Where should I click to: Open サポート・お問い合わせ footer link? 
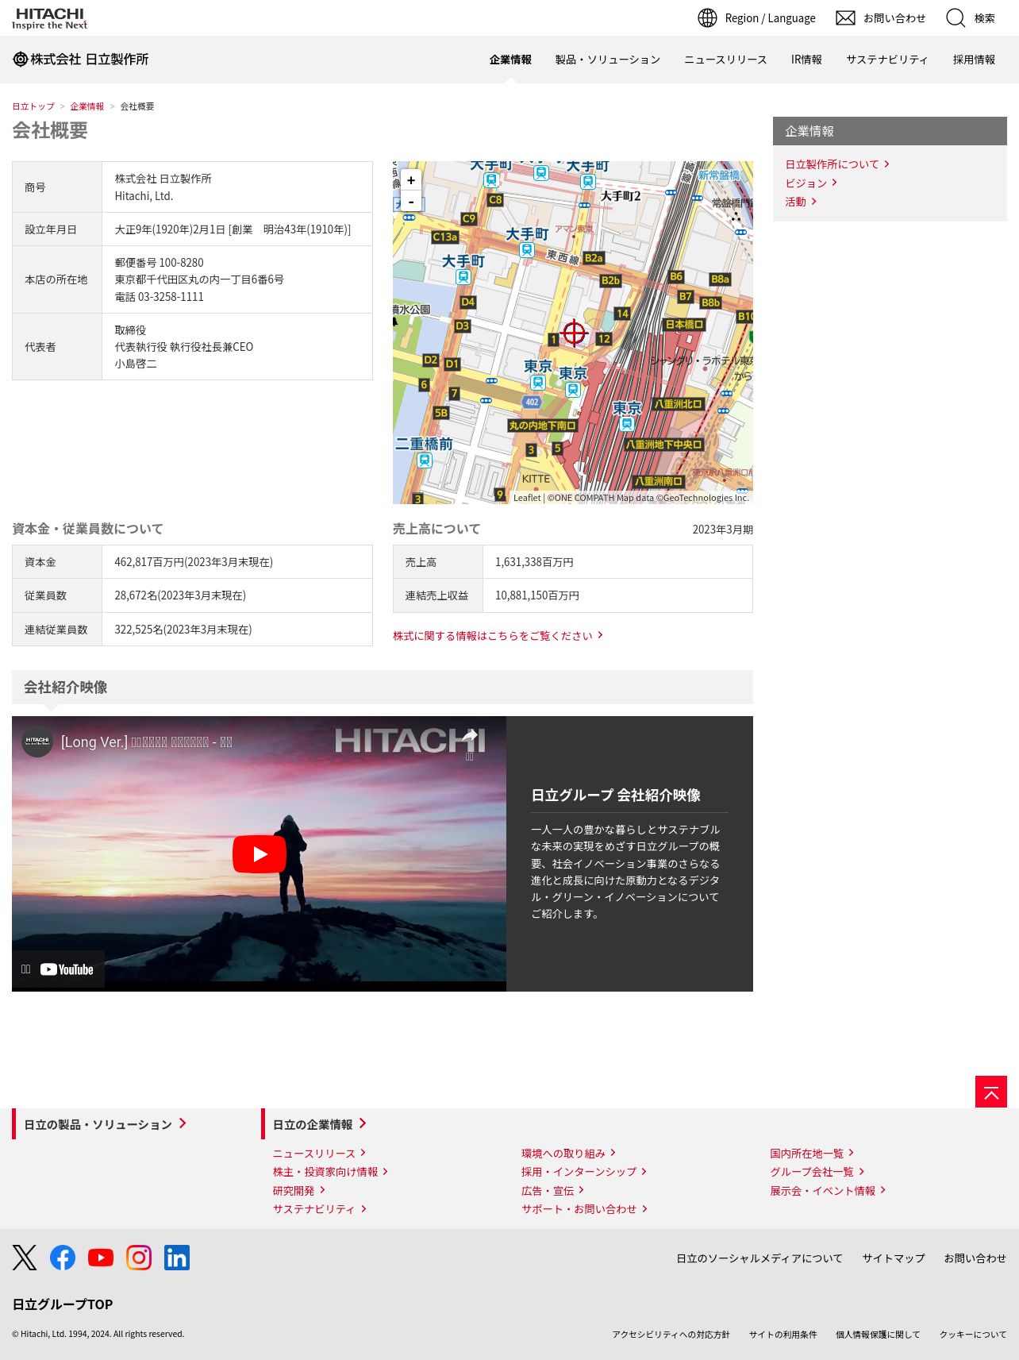pyautogui.click(x=584, y=1209)
